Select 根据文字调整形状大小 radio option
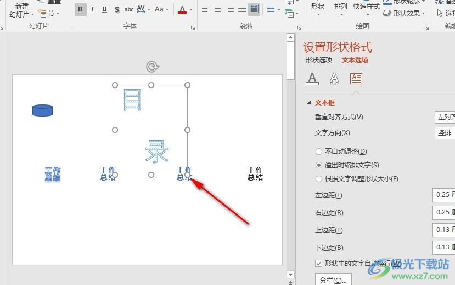This screenshot has height=285, width=455. coord(319,179)
